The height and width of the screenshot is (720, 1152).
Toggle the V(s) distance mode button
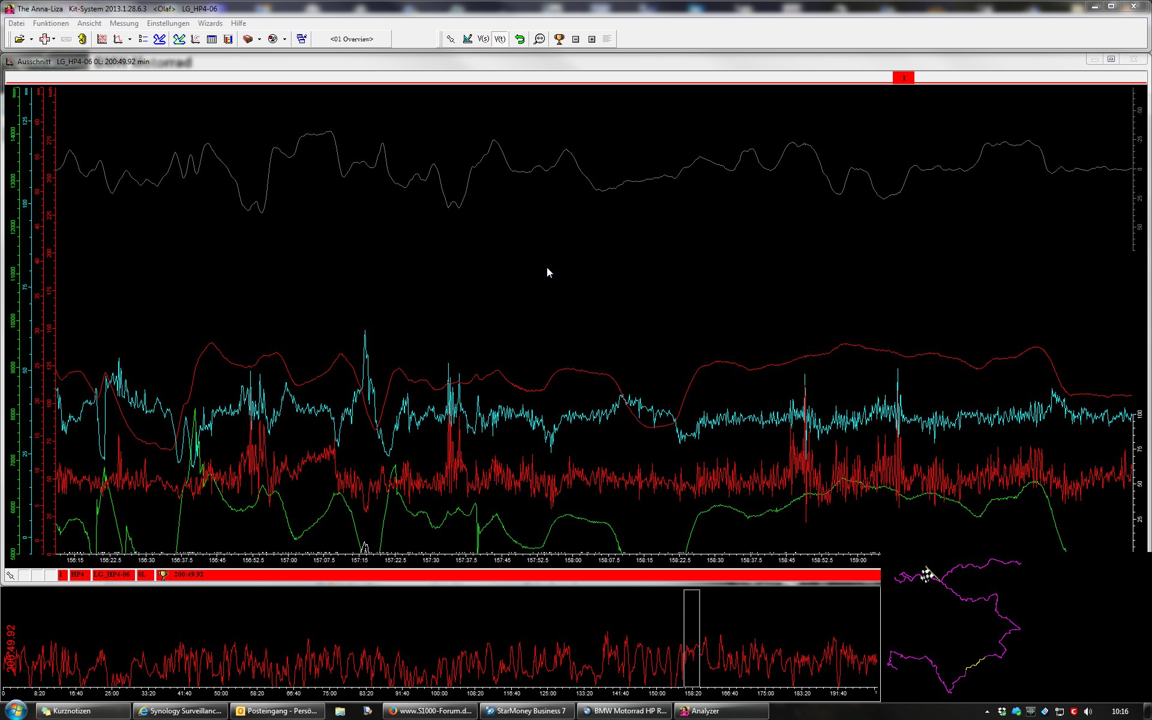coord(483,39)
